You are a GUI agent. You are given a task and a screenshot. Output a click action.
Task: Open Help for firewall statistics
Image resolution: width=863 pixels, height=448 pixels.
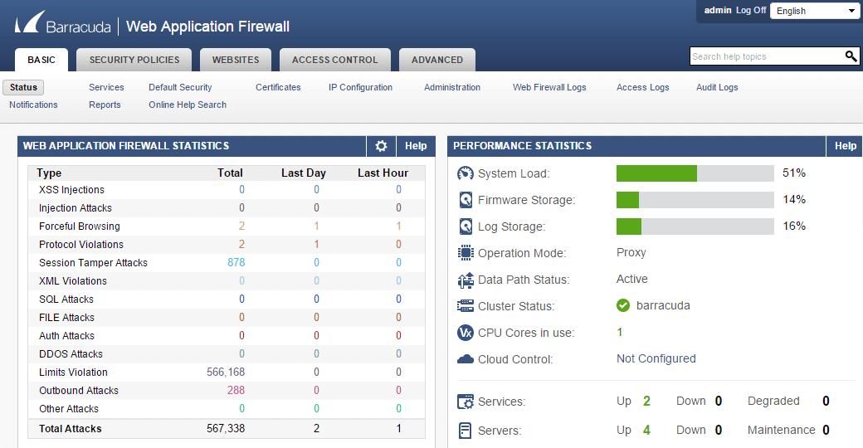pos(416,146)
